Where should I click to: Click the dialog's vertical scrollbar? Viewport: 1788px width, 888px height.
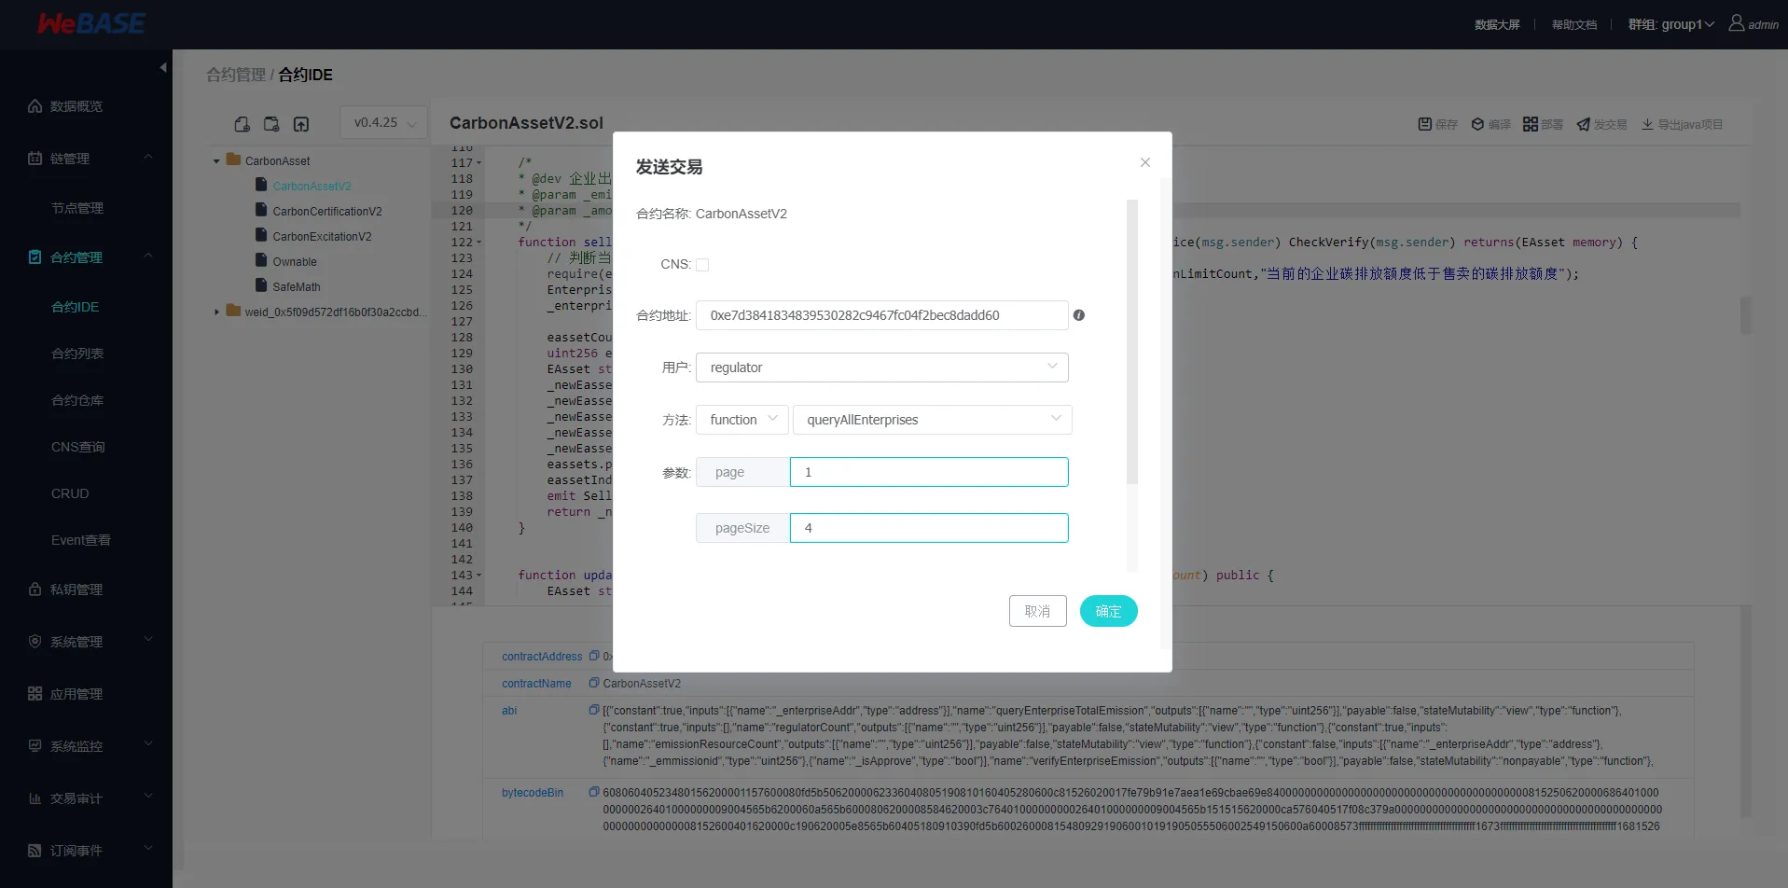1132,341
